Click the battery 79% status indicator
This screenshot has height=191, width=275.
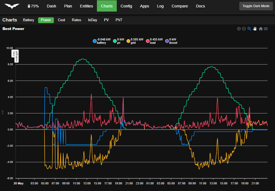33,6
